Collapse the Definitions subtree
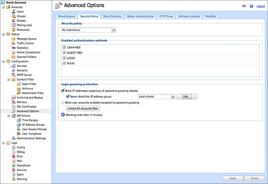 click(x=8, y=116)
